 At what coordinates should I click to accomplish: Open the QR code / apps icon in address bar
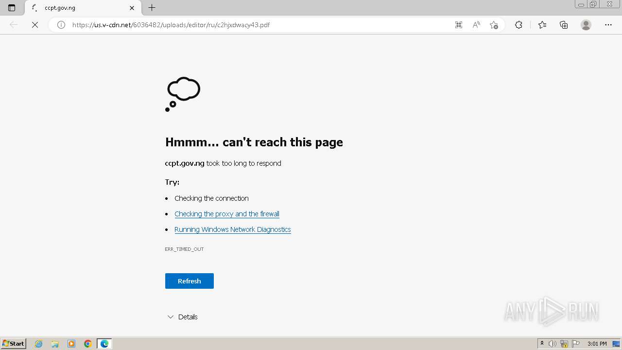(458, 25)
